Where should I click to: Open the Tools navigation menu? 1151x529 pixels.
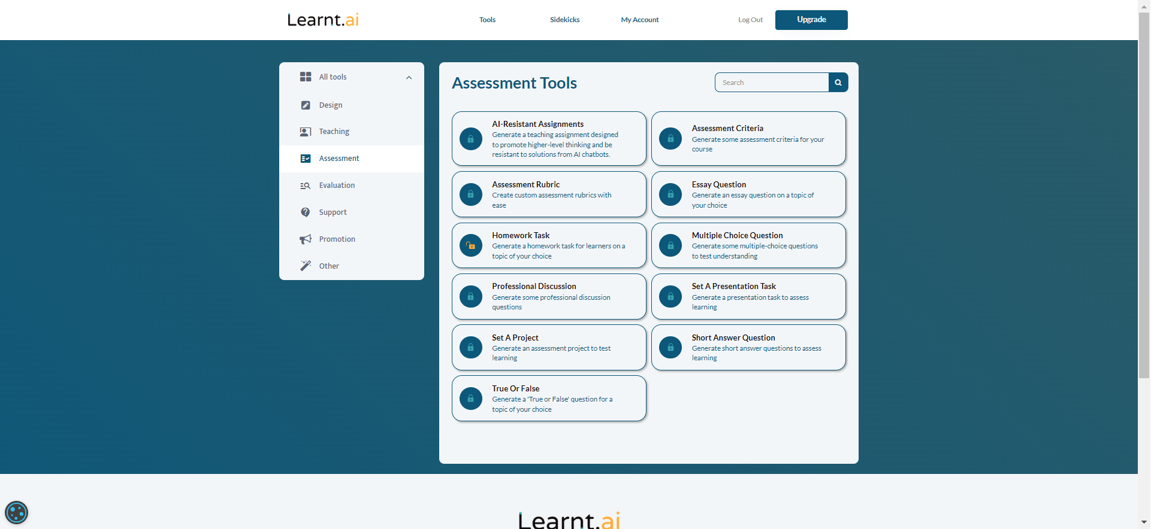[x=487, y=20]
